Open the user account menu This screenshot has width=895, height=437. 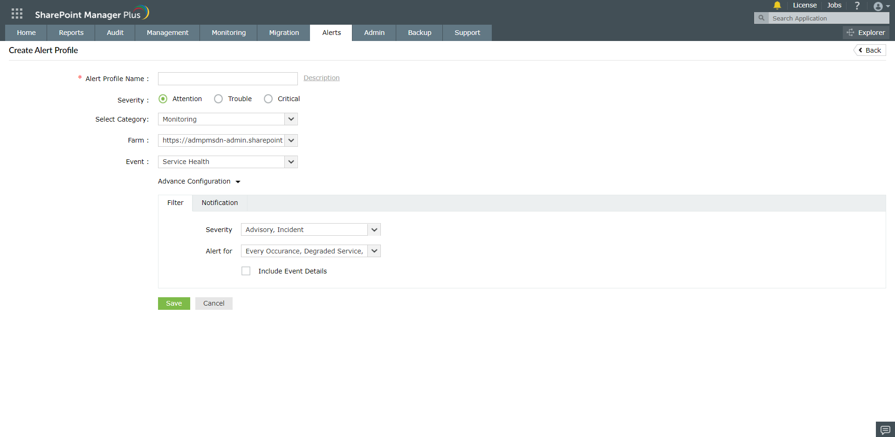coord(878,7)
